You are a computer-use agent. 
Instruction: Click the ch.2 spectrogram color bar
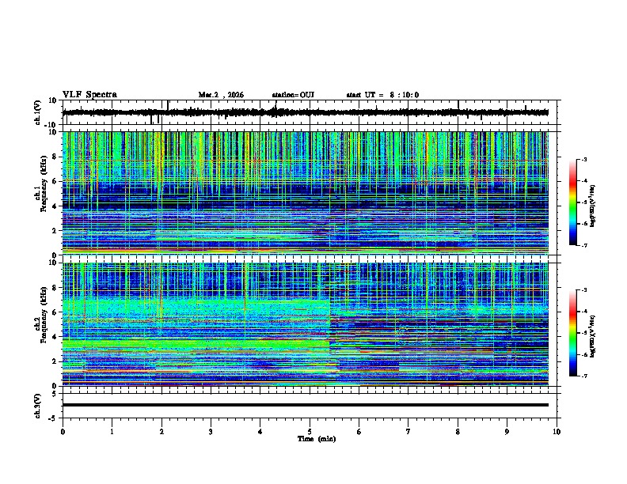tap(573, 333)
